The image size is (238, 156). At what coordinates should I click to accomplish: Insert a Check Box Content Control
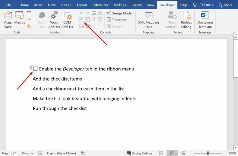(81, 19)
